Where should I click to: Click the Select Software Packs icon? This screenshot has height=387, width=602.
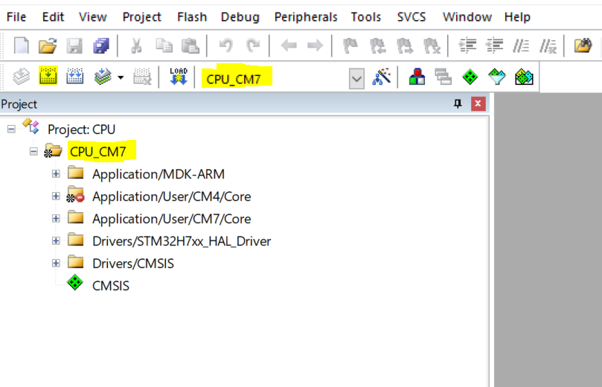497,76
